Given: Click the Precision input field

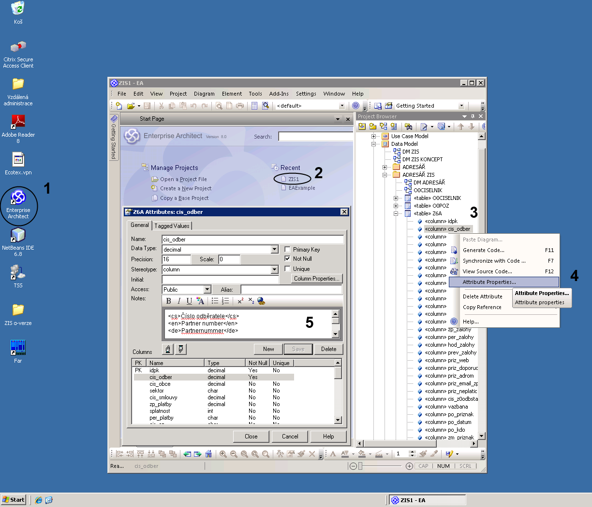Looking at the screenshot, I should coord(176,259).
